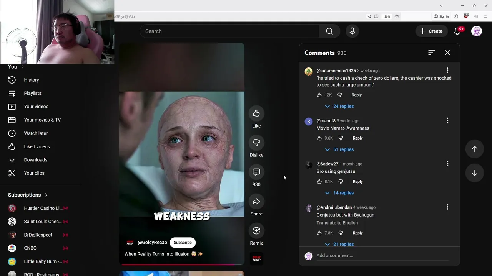Go to previous Short with up arrow
The height and width of the screenshot is (276, 492).
tap(475, 149)
